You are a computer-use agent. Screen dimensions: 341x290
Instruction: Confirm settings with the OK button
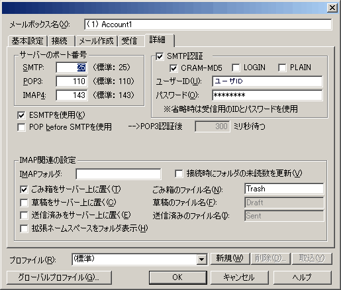(x=178, y=277)
